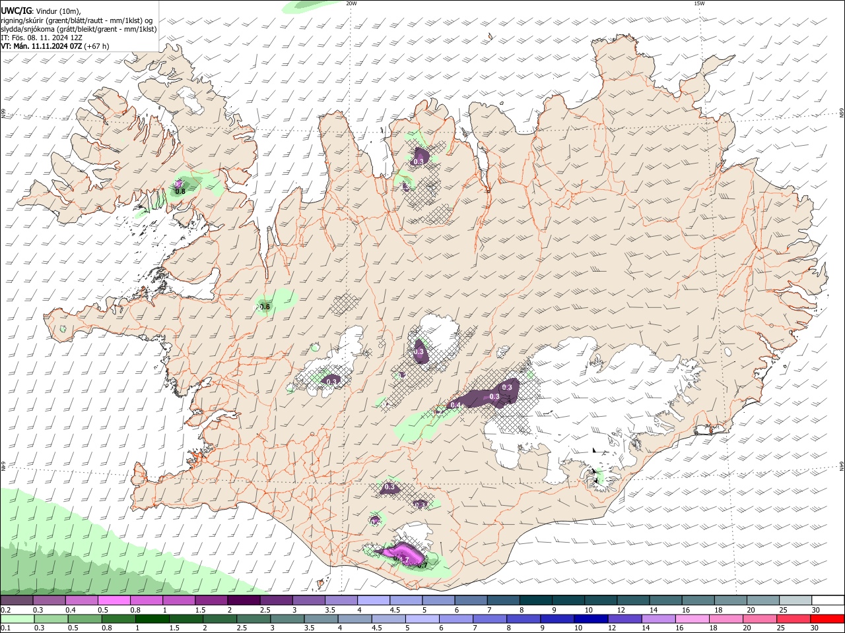This screenshot has height=633, width=845.
Task: Click the 'rigning/skúrir' legend description line
Action: [77, 20]
